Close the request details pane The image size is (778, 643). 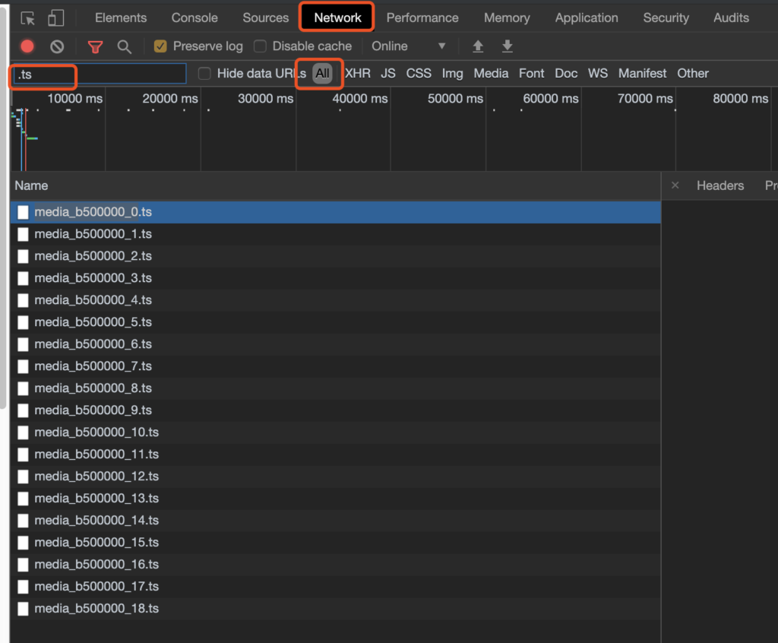click(675, 185)
